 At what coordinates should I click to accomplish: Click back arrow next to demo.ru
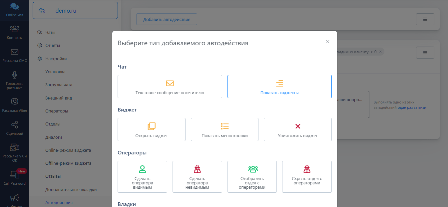tap(42, 11)
